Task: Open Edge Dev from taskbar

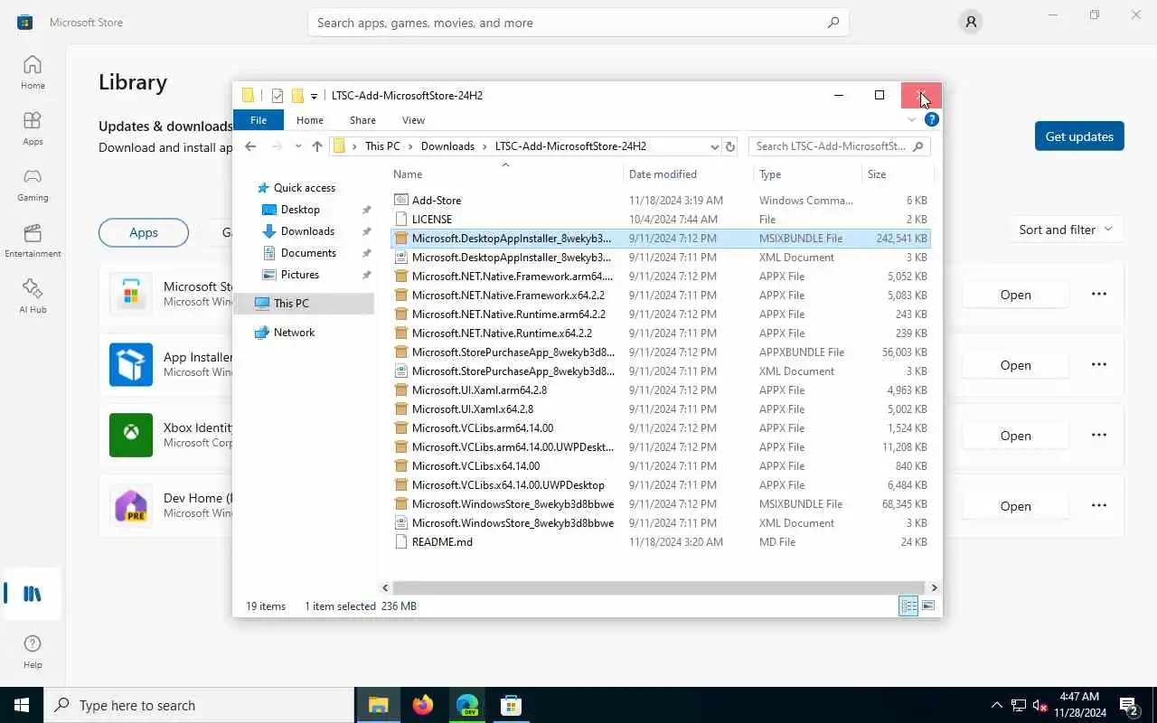Action: [466, 705]
